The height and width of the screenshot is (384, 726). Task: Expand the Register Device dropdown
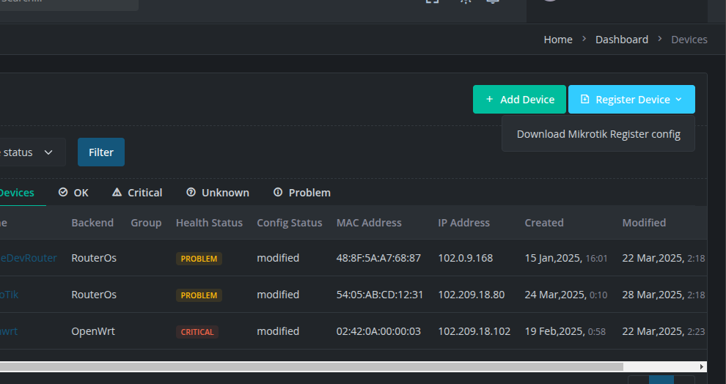[631, 100]
